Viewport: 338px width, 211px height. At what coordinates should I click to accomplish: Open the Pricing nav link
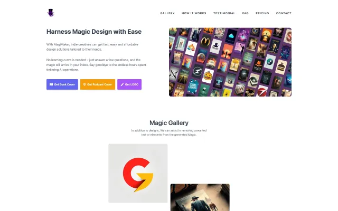coord(262,13)
